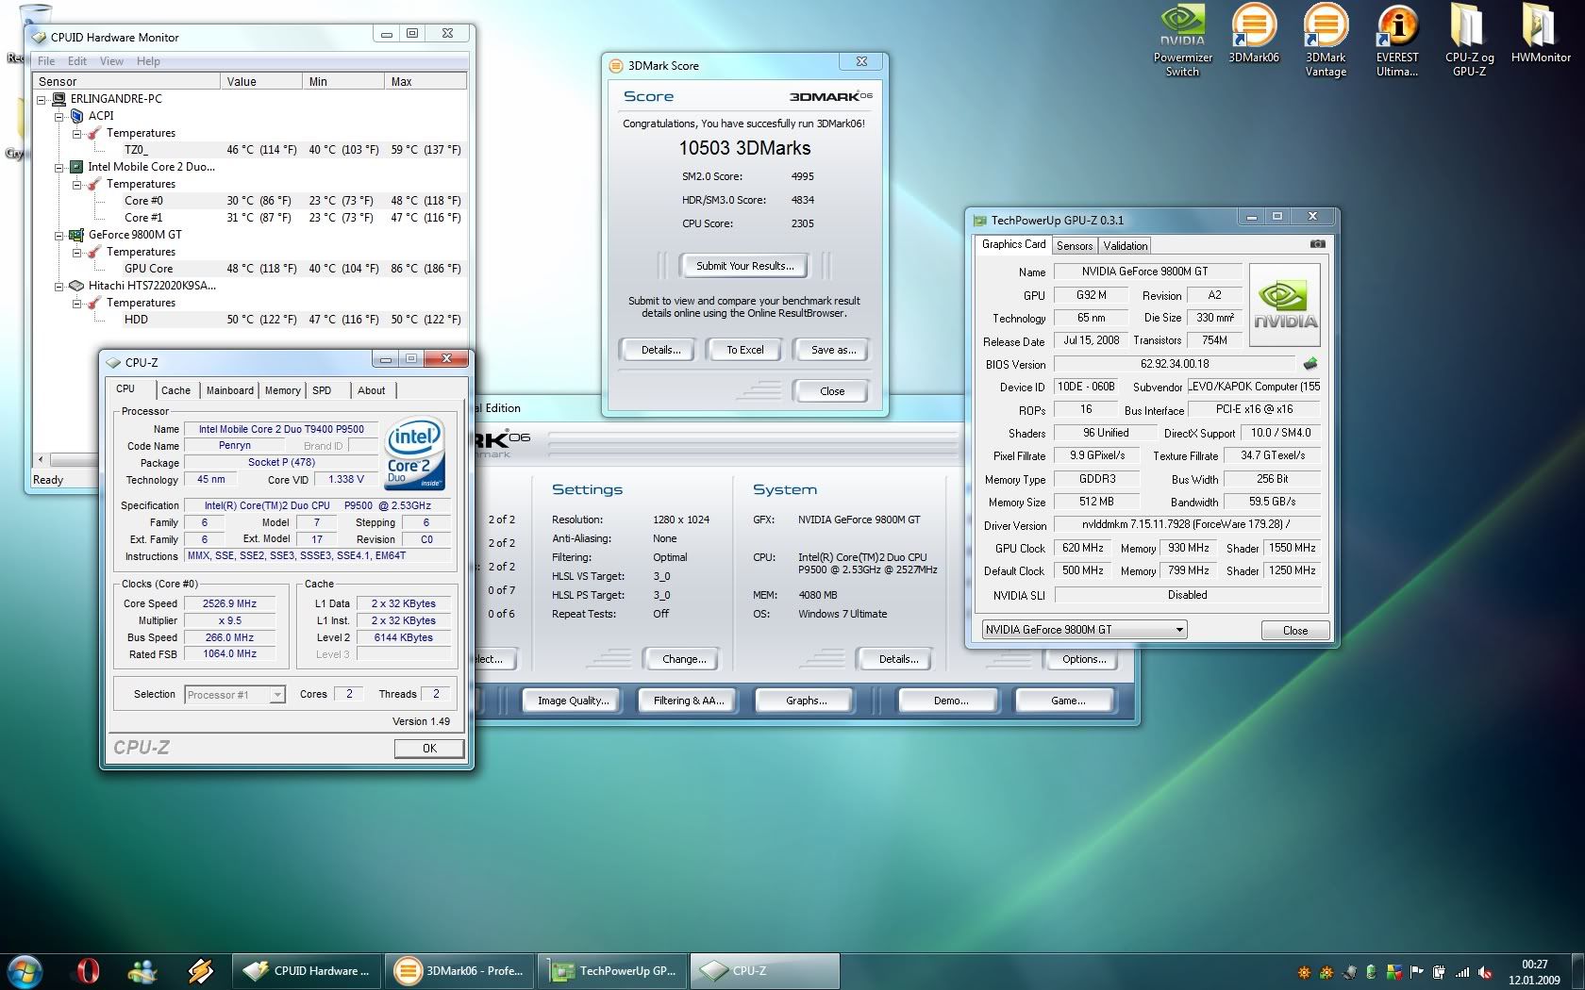Collapse the Hitachi drive tree branch

pyautogui.click(x=58, y=286)
